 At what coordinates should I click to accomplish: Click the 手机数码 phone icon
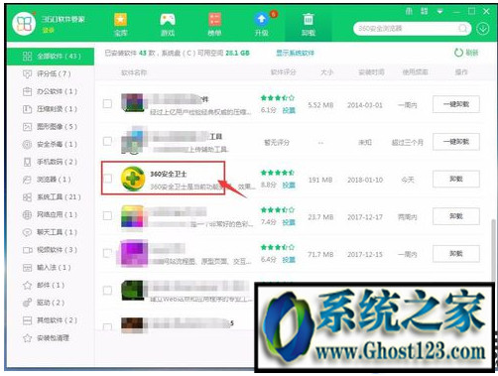pyautogui.click(x=27, y=162)
